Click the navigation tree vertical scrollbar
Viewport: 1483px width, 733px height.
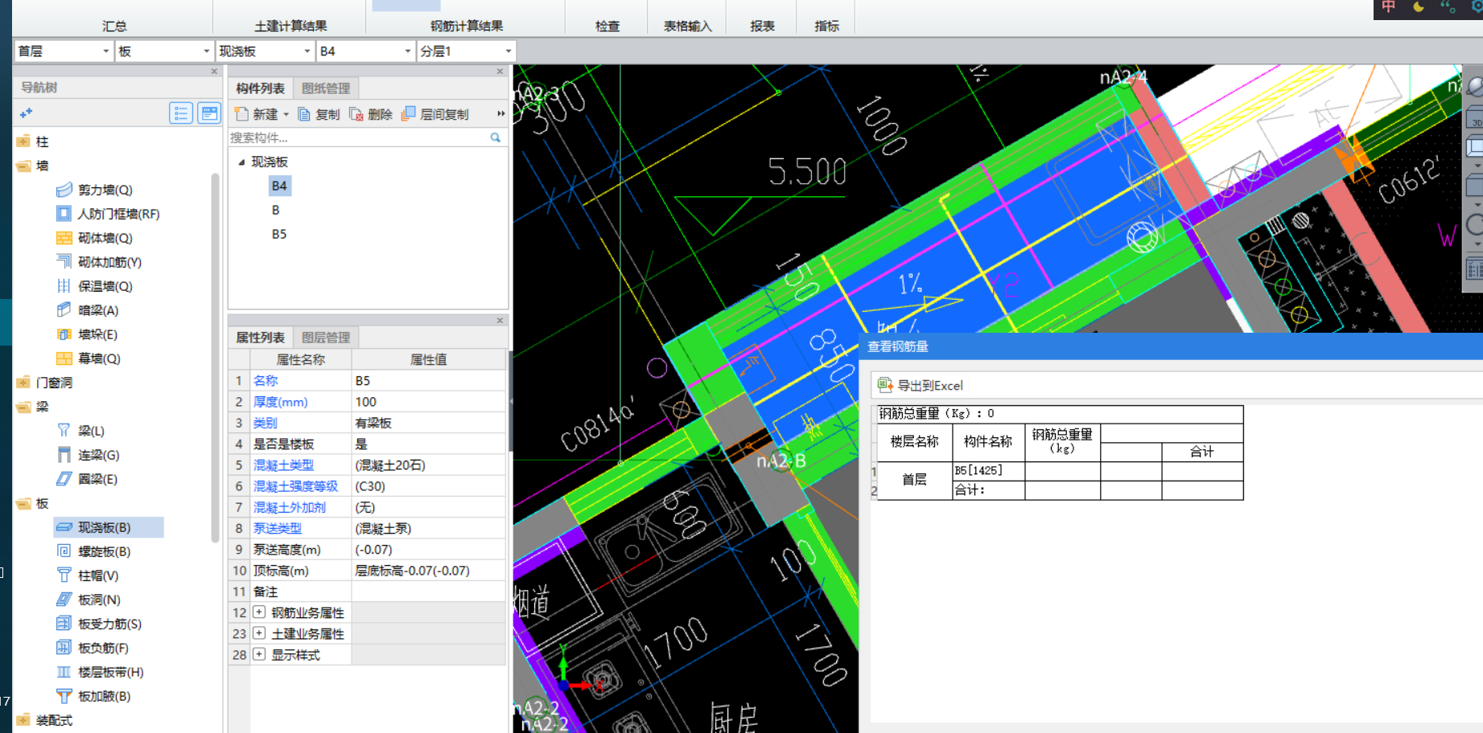215,358
